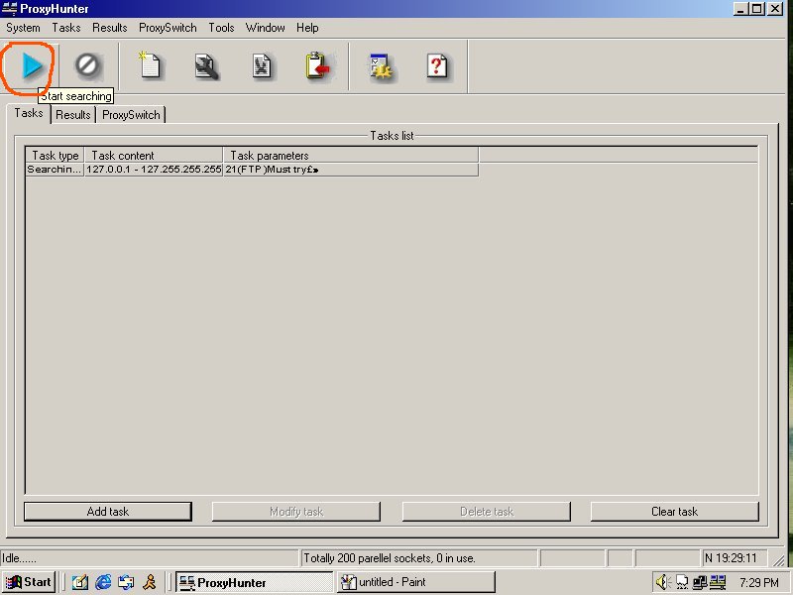
Task: Open the Tools menu
Action: pyautogui.click(x=221, y=28)
